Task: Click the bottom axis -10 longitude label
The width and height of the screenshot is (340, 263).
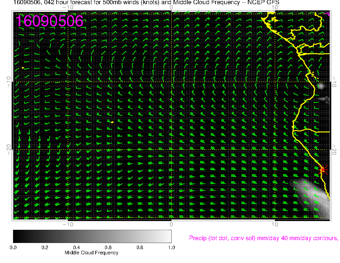Action: click(68, 224)
